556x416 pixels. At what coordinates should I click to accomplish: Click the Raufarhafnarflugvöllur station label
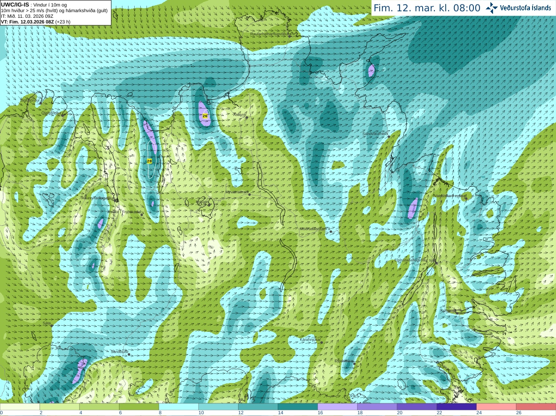[269, 33]
